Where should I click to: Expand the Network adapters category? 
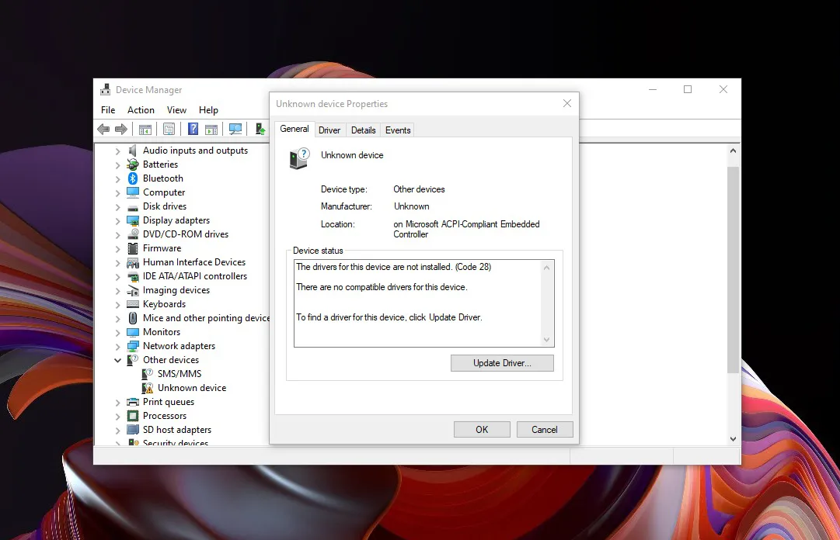118,347
